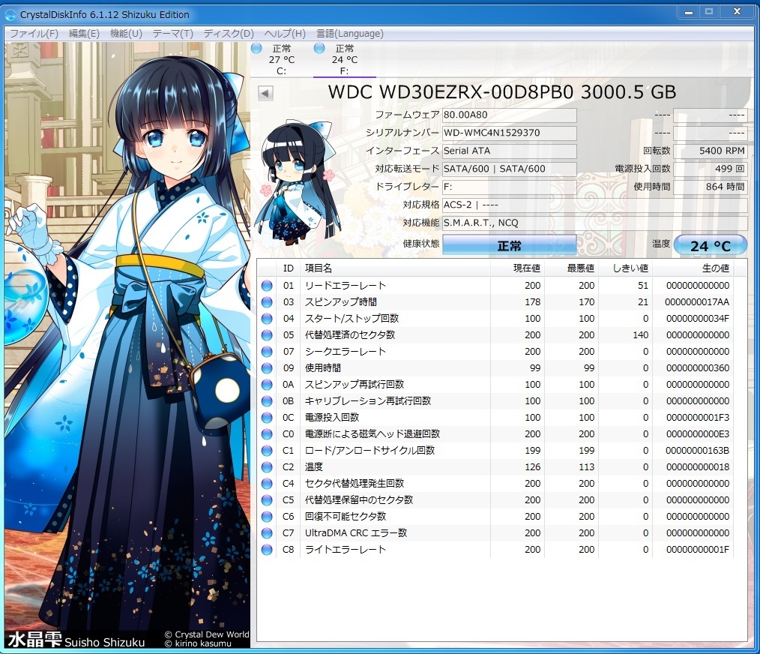
Task: Click status icon for ID 09 使用時間 row
Action: coord(267,368)
